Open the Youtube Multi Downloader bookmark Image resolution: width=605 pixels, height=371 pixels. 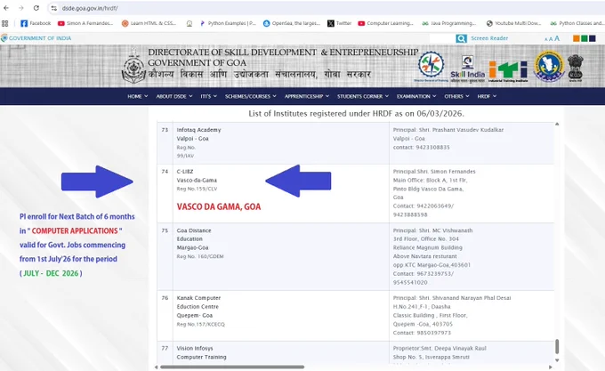pyautogui.click(x=513, y=23)
